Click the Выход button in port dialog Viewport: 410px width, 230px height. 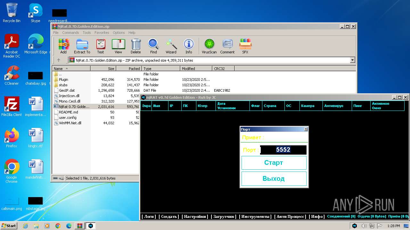click(x=274, y=179)
